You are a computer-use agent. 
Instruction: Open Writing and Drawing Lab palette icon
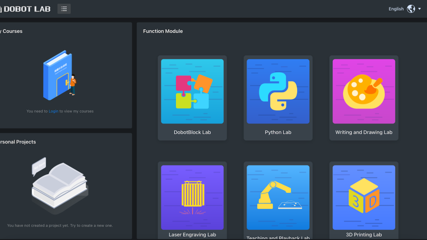click(364, 91)
